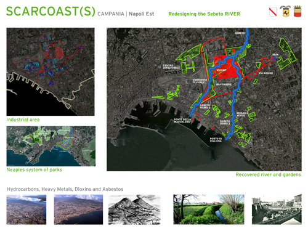308x231 pixels.
Task: Open the Industrial area map image
Action: pyautogui.click(x=51, y=71)
